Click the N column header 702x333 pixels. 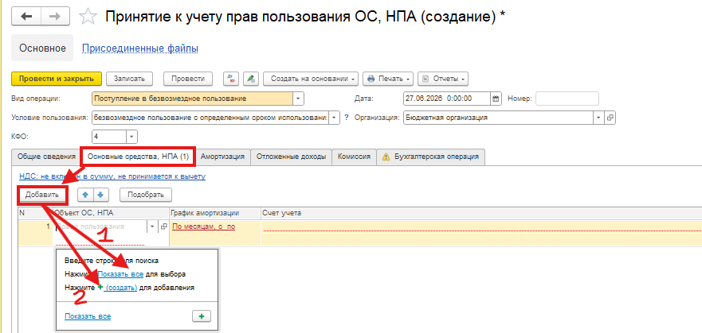(35, 213)
